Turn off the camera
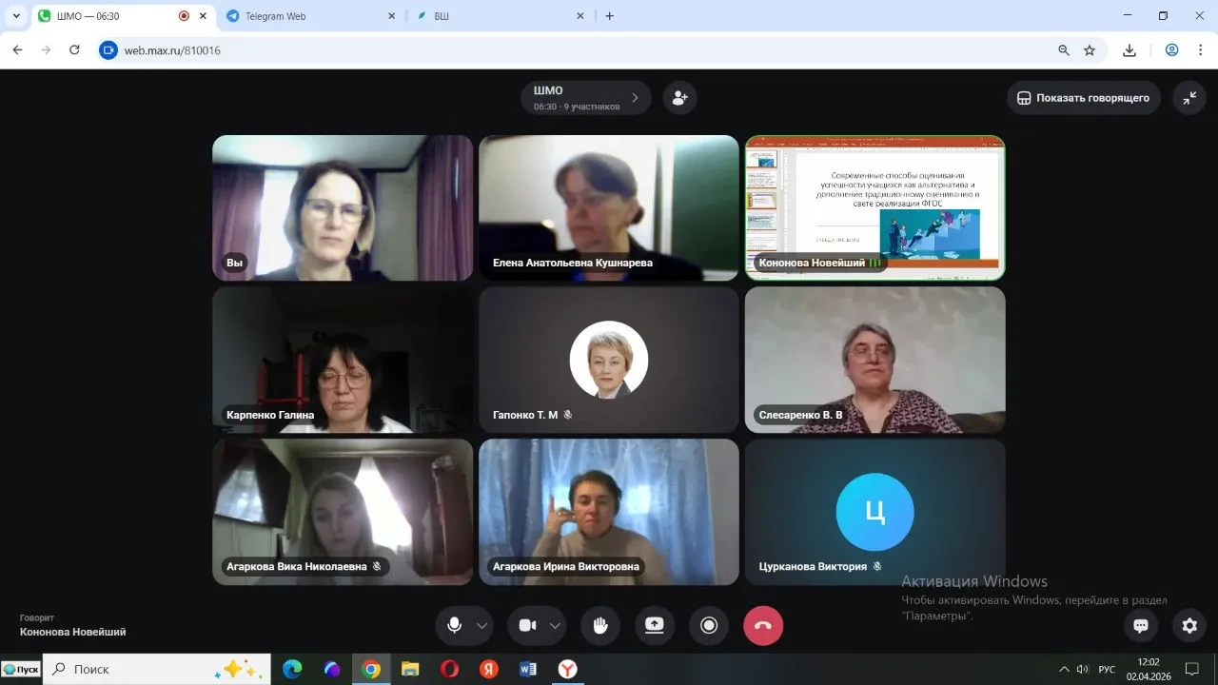 (527, 625)
